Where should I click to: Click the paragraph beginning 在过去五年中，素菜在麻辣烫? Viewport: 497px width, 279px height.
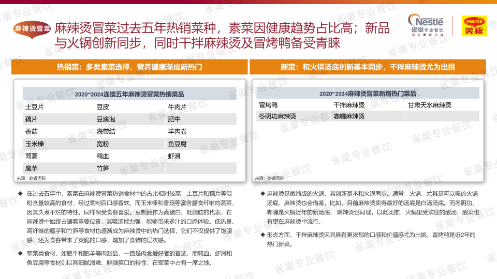(130, 217)
